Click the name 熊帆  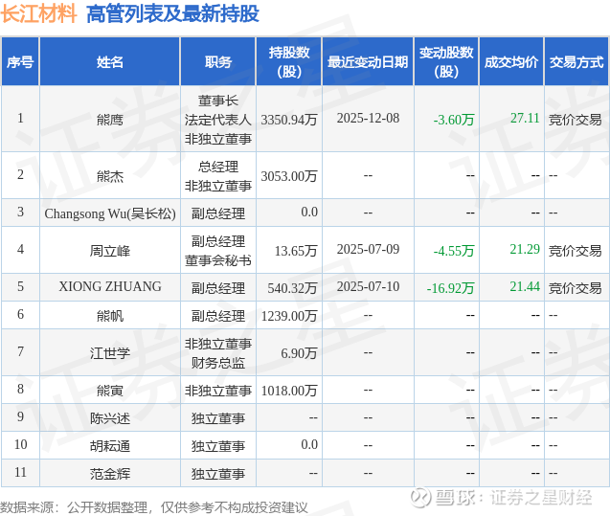pyautogui.click(x=110, y=316)
